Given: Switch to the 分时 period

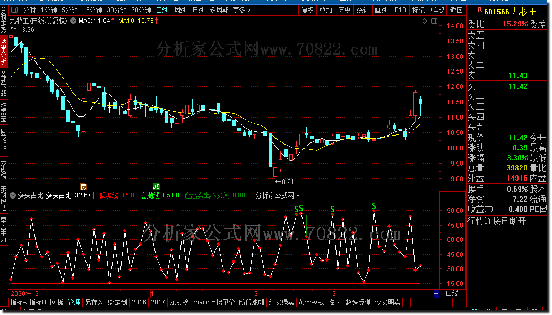Looking at the screenshot, I should tap(30, 10).
